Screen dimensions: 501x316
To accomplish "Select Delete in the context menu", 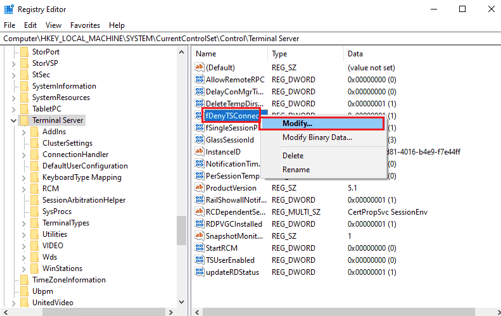I will click(324, 156).
